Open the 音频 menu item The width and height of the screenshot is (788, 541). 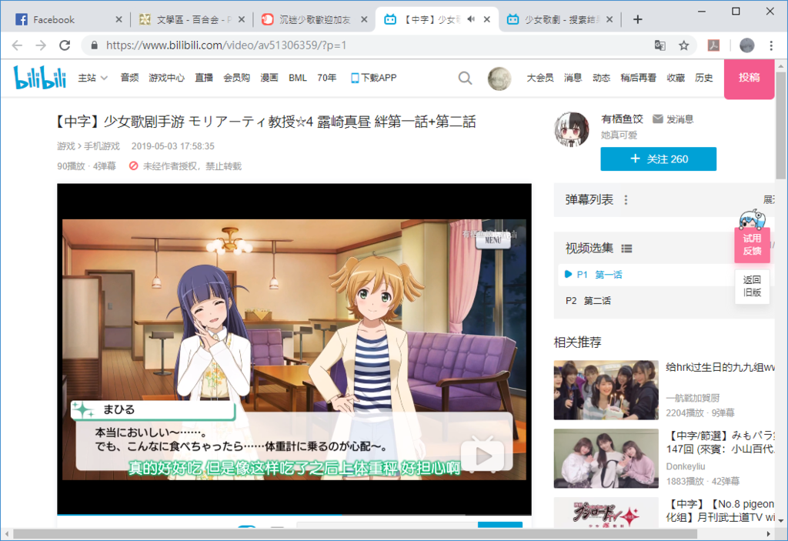click(x=129, y=78)
